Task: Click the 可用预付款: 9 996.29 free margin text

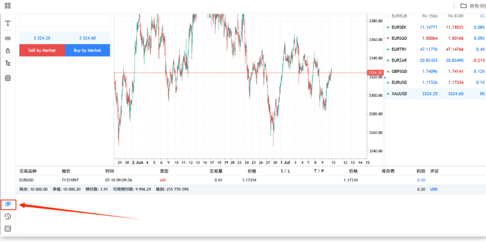Action: point(132,189)
